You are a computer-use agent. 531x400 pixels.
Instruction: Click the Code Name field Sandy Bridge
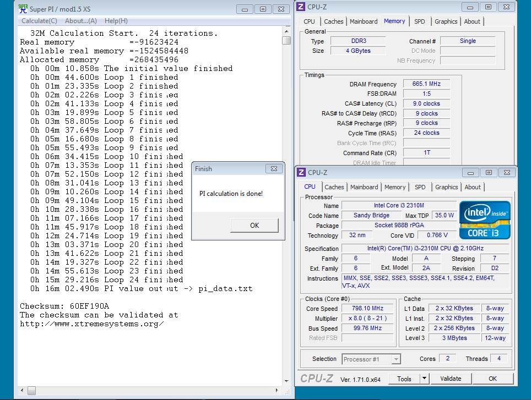pos(371,215)
